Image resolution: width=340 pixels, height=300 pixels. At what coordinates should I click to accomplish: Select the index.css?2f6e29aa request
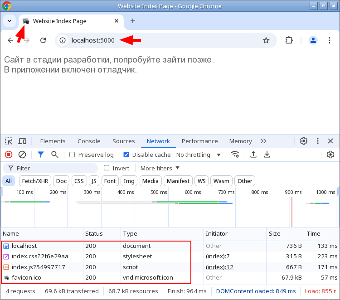(169, 256)
